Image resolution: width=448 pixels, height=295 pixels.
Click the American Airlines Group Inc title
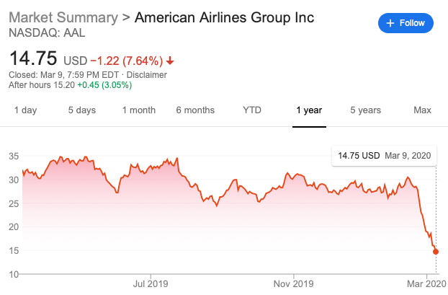coord(225,17)
